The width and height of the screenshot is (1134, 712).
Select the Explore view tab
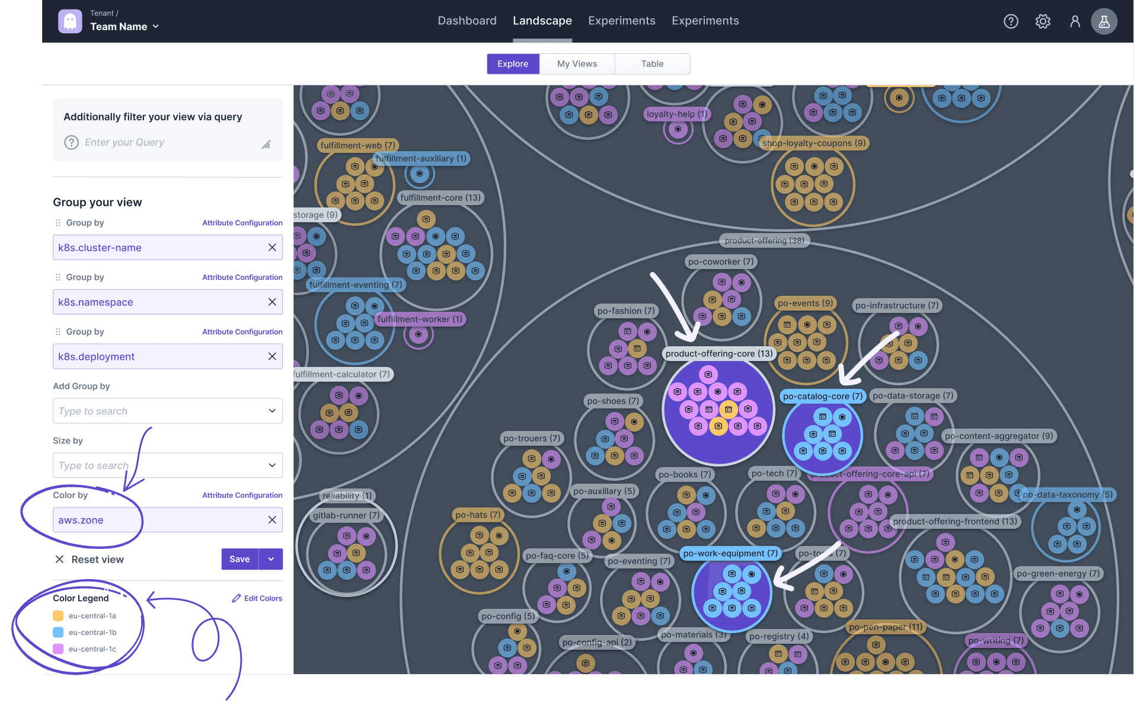pos(513,64)
